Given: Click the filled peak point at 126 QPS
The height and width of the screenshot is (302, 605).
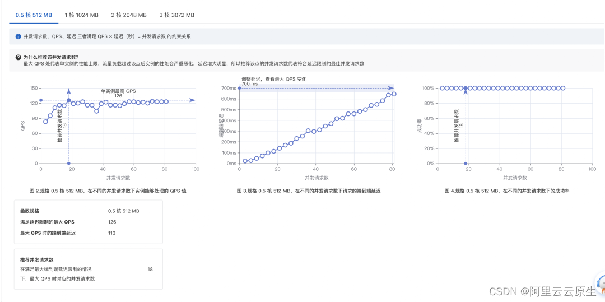Looking at the screenshot, I should [x=69, y=100].
